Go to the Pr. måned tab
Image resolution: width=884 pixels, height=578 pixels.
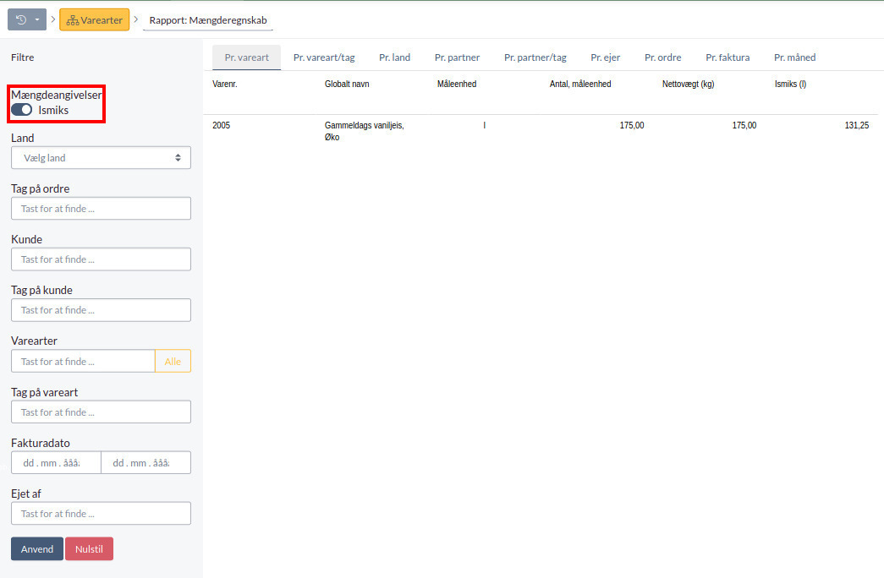[794, 57]
